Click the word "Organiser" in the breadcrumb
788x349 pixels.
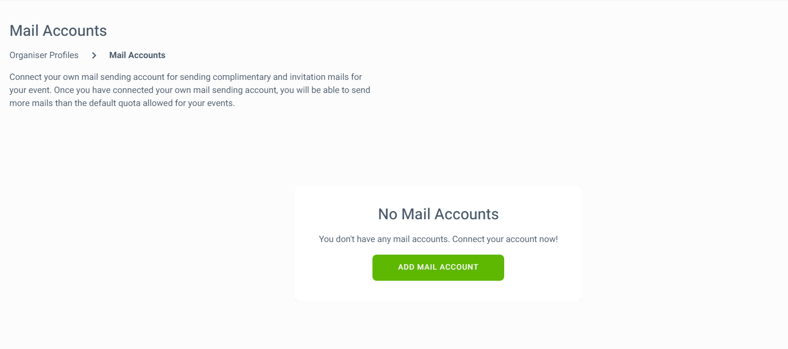(28, 55)
